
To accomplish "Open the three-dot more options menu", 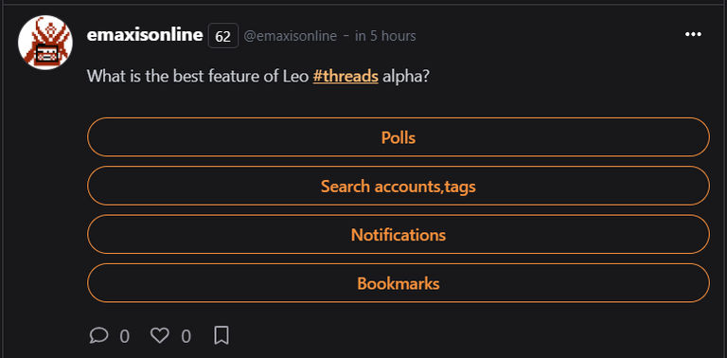I will click(693, 34).
